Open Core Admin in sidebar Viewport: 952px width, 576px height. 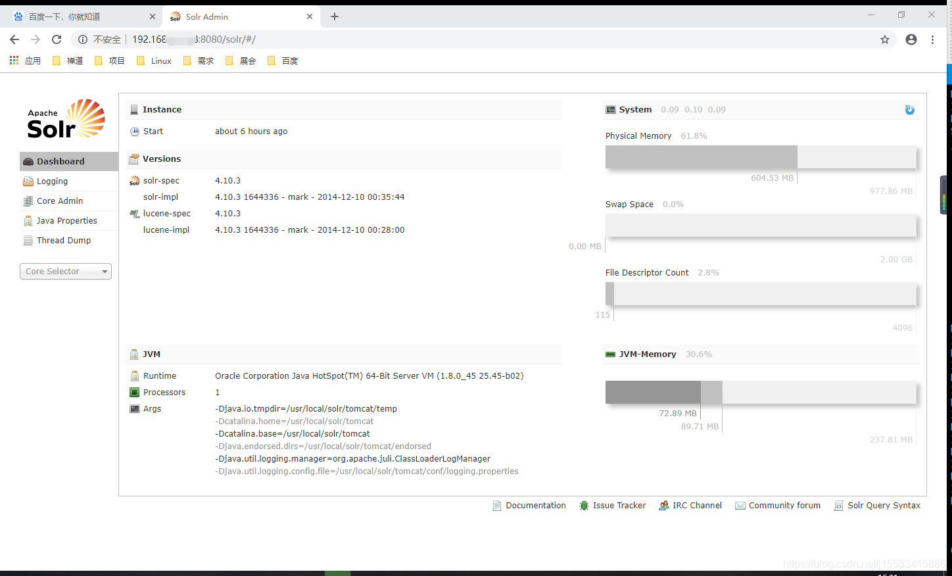[x=69, y=201]
